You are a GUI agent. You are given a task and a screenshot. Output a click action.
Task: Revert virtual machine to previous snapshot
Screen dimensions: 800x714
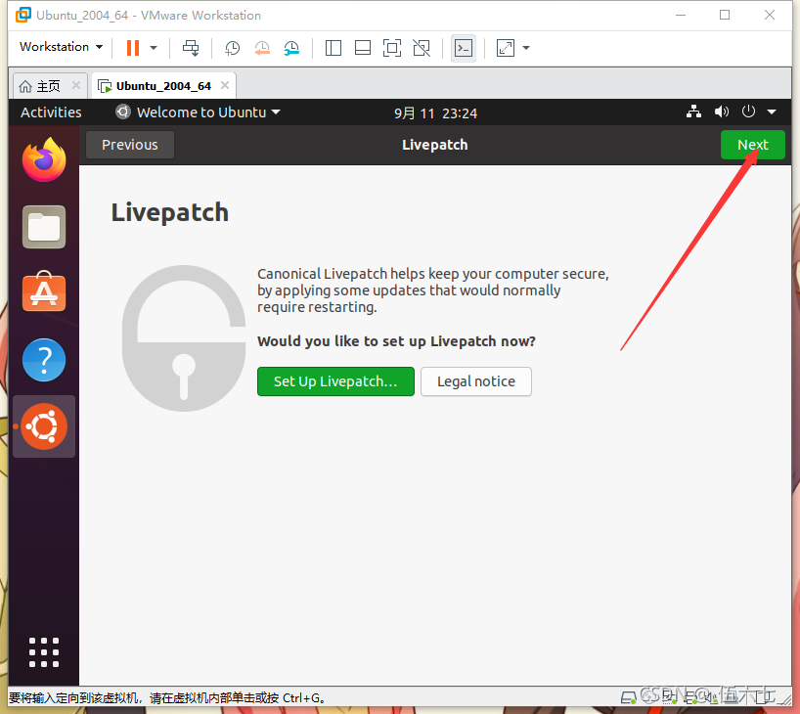tap(262, 48)
